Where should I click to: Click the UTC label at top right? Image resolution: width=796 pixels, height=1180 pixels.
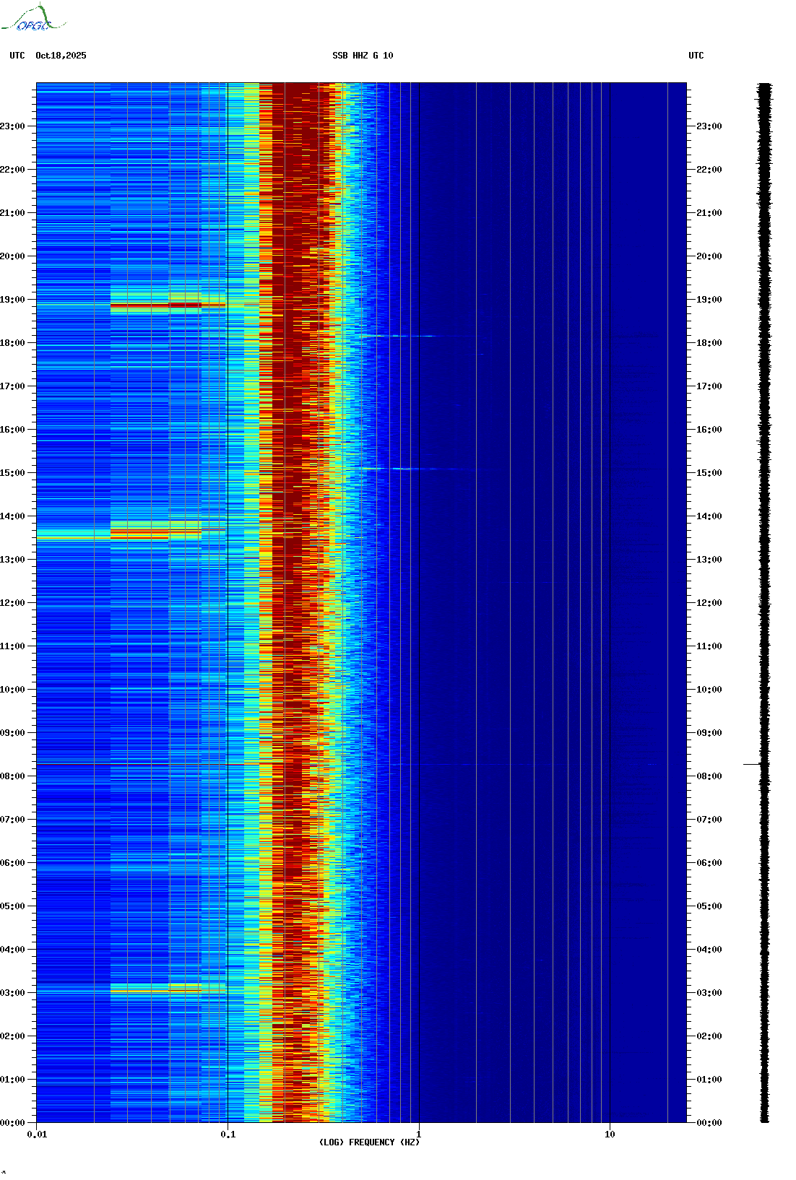coord(696,56)
